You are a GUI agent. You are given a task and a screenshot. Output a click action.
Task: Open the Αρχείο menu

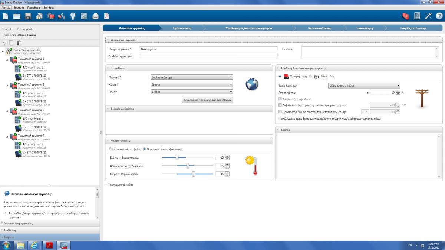[x=6, y=7]
